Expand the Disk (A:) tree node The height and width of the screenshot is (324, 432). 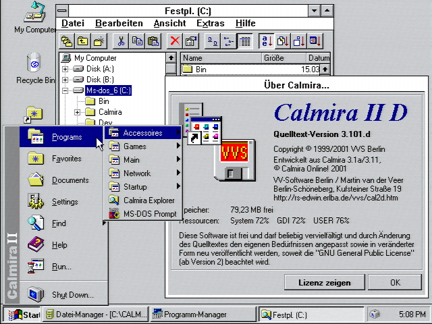(x=65, y=69)
